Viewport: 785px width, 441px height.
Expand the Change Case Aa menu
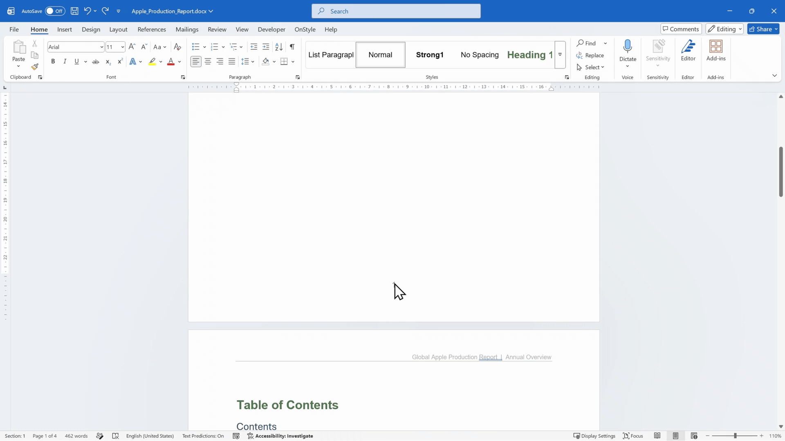[160, 47]
